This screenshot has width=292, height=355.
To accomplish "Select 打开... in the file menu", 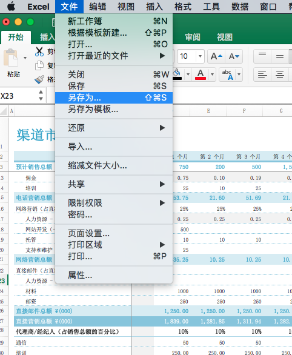I will [114, 44].
